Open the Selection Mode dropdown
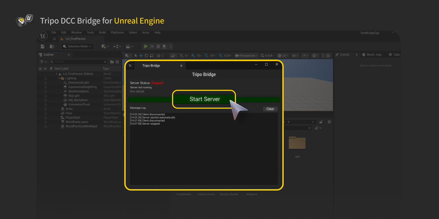Viewport: 439px width, 219px height. point(77,47)
